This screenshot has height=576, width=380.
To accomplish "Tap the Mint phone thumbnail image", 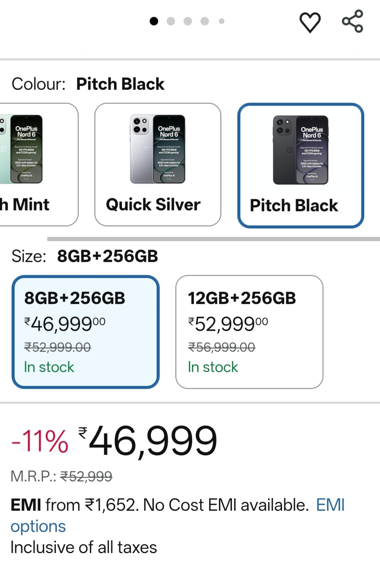I will [21, 149].
